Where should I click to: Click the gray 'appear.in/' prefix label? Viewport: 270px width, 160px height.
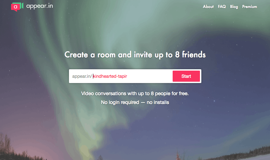coord(82,76)
